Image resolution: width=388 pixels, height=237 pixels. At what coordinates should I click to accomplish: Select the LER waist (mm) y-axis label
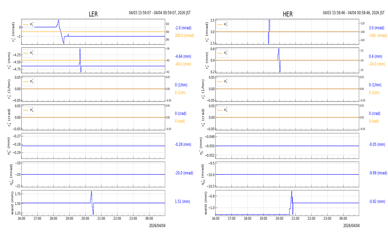tap(12, 203)
